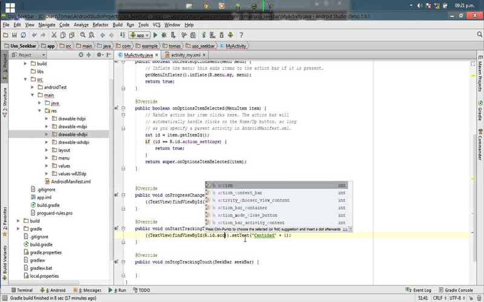
Task: Switch to the activity_my.xml tab
Action: tap(185, 55)
